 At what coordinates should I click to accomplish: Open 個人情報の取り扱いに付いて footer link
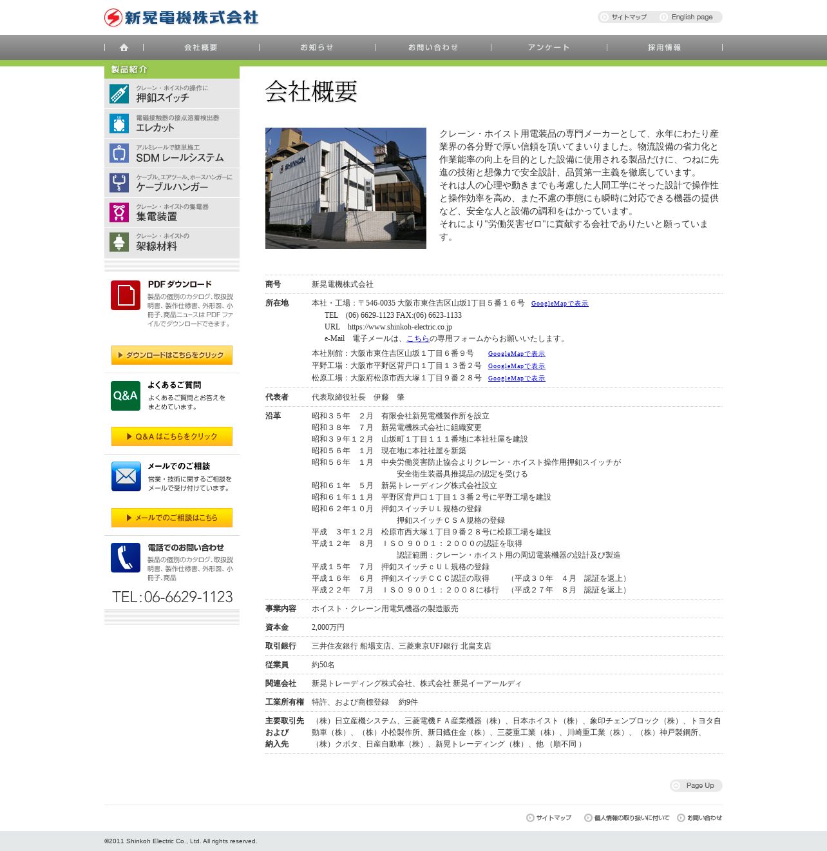(x=632, y=818)
